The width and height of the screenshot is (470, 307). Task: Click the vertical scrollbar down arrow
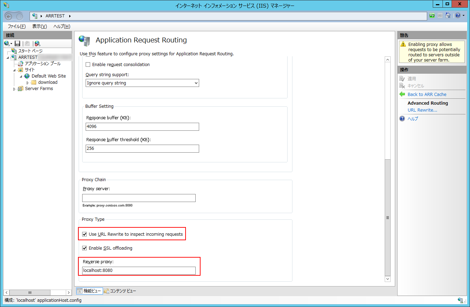coord(387,279)
